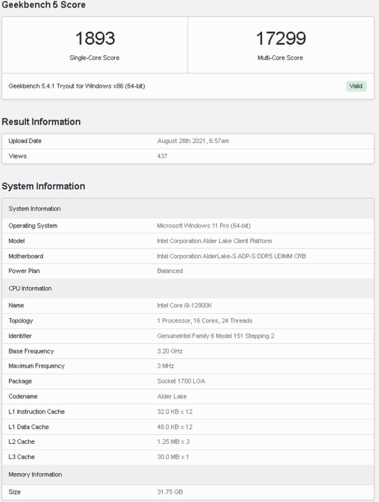Click the large System Information heading
The width and height of the screenshot is (379, 502).
[x=44, y=186]
